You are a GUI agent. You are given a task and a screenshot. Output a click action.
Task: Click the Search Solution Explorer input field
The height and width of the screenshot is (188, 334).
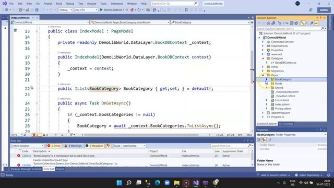point(289,29)
